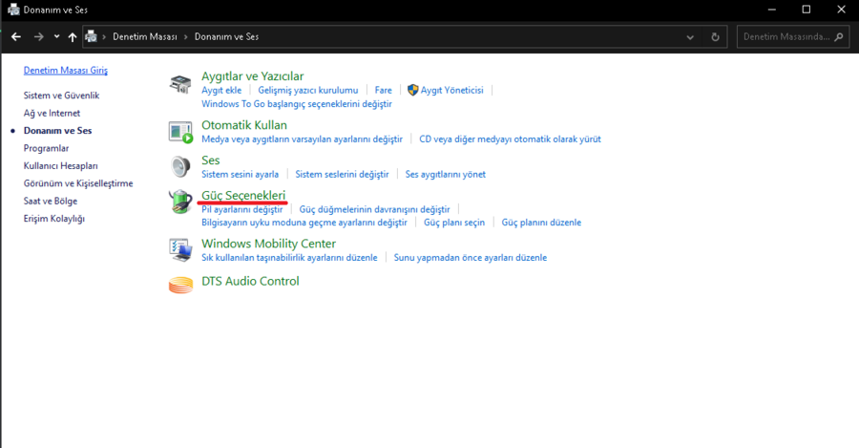Select Erişim Kolaylığı in sidebar
Screen dimensions: 859x448
(54, 218)
